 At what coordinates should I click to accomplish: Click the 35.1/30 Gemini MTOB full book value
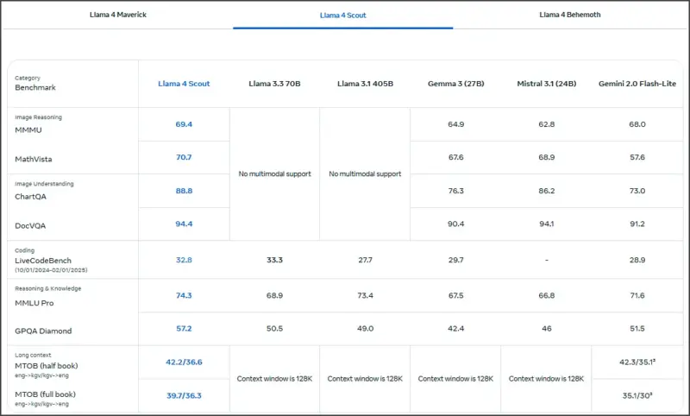pyautogui.click(x=637, y=395)
